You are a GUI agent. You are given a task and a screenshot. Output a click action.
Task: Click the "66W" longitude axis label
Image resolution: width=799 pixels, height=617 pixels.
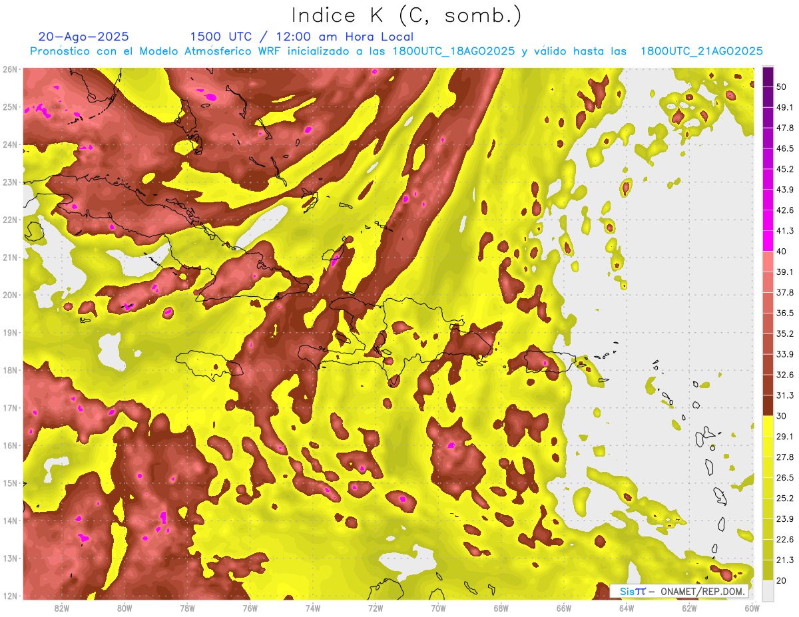point(564,608)
